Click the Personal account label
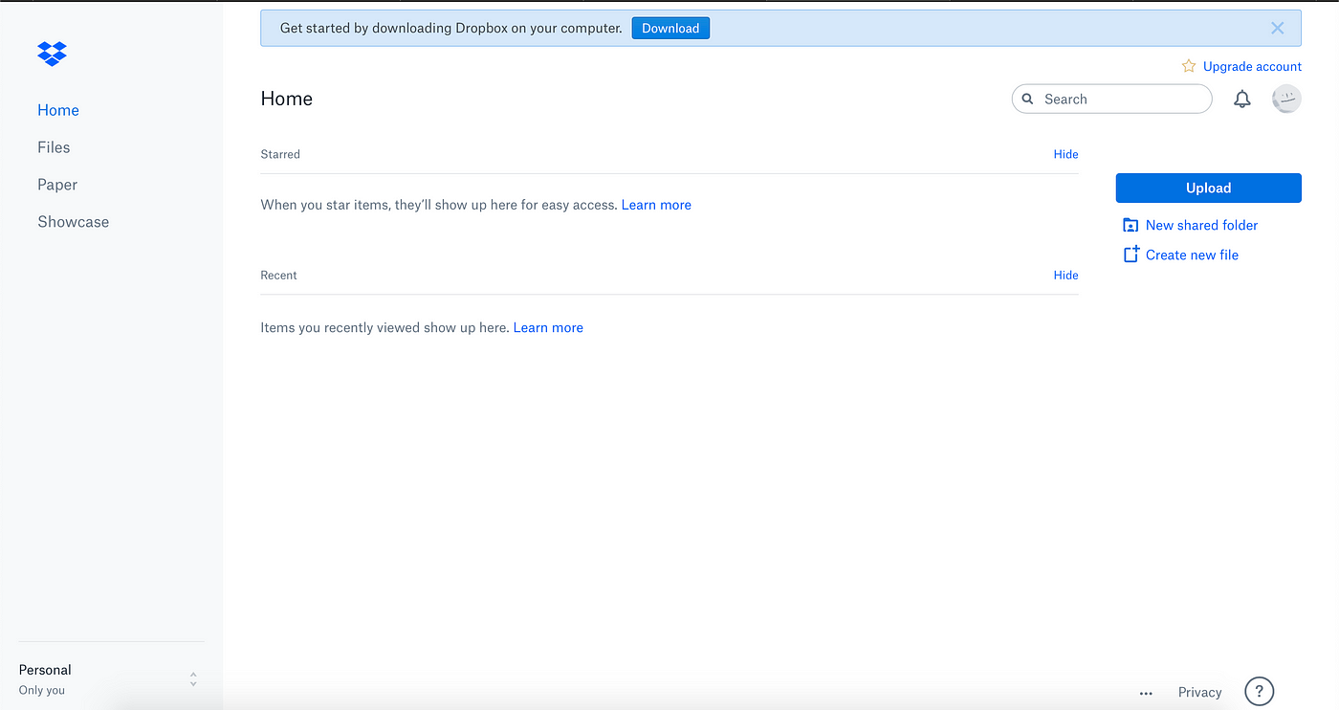 click(45, 670)
